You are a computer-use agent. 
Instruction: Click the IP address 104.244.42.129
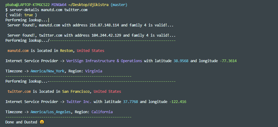(106, 35)
